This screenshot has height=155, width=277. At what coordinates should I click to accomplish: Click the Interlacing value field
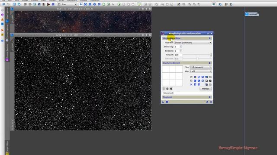pos(177,47)
